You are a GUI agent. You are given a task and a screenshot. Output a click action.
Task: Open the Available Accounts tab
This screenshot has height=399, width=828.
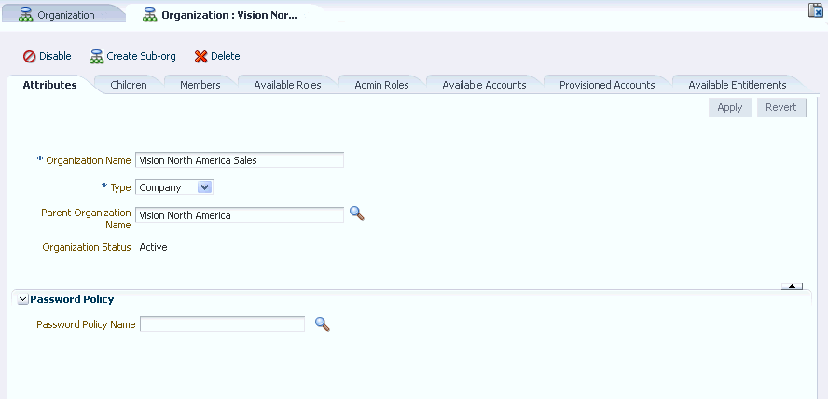click(x=484, y=85)
